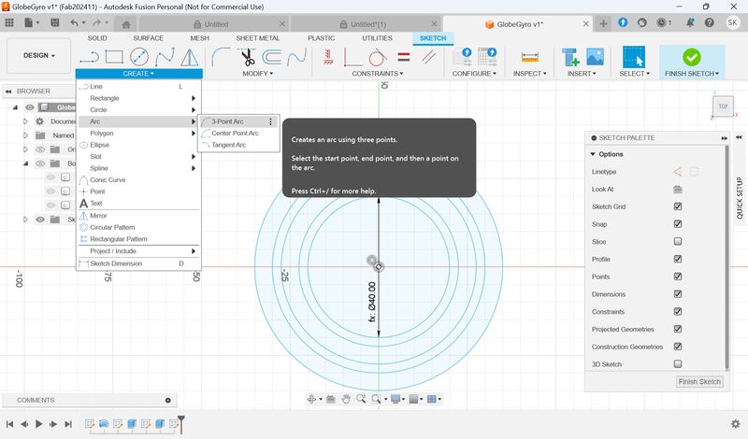Play the timeline

coord(39,424)
